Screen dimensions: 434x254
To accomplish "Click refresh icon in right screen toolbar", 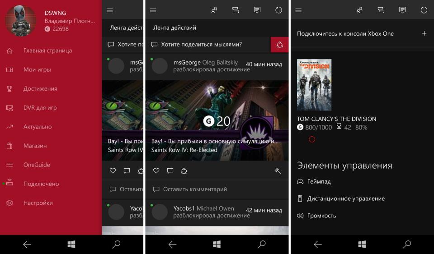I will [424, 10].
